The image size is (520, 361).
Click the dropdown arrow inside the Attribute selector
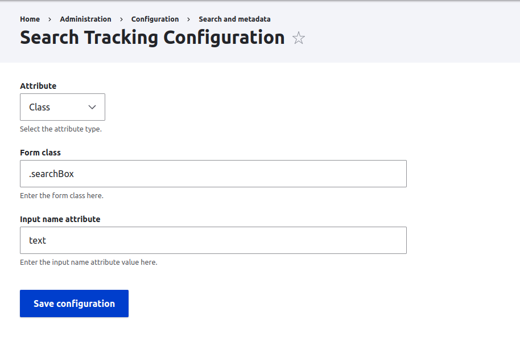(x=92, y=107)
